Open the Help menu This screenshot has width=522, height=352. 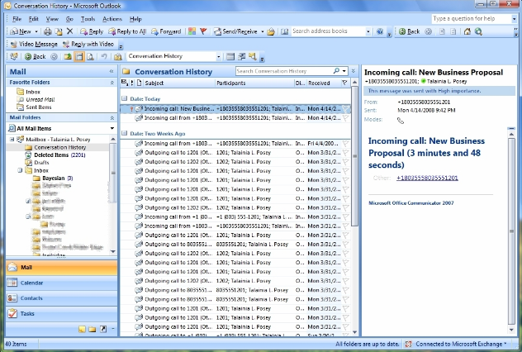135,19
